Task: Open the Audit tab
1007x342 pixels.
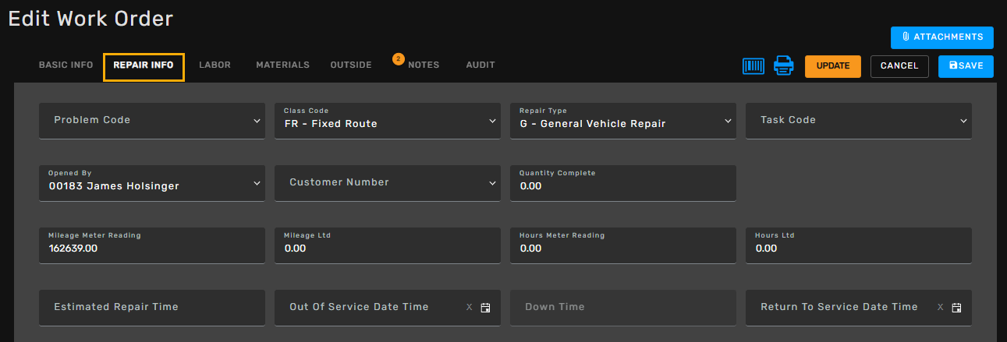Action: pos(480,65)
